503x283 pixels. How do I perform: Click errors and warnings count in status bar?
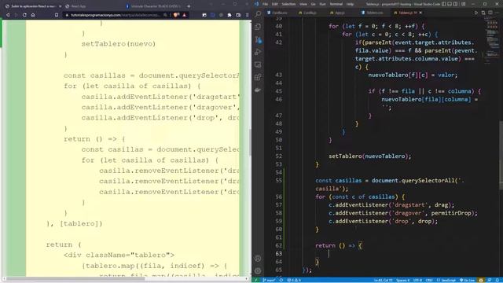pyautogui.click(x=294, y=280)
